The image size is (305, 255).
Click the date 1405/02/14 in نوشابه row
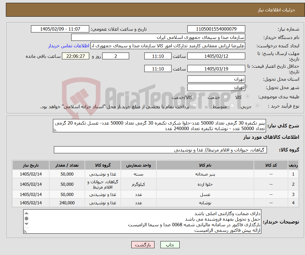tap(31, 203)
